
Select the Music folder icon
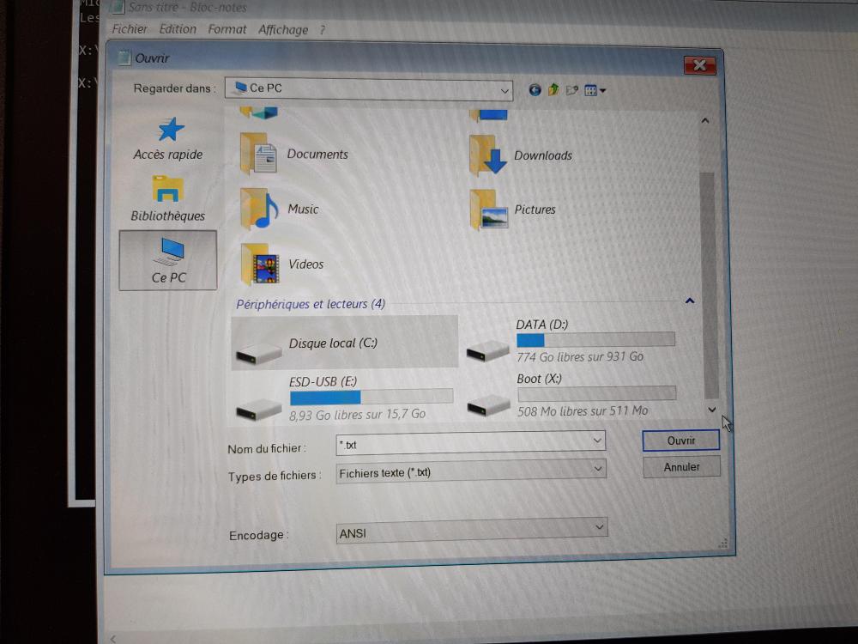point(259,209)
